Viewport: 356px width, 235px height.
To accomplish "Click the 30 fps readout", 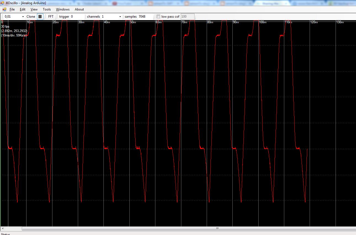I will 5,27.
